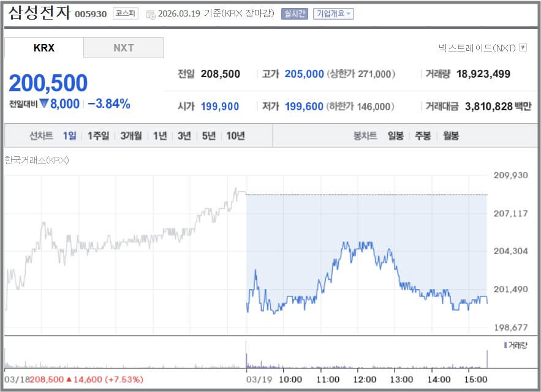Click the 거래대금 value 3,810,828 백만
Viewport: 541px width, 392px height.
click(x=498, y=107)
